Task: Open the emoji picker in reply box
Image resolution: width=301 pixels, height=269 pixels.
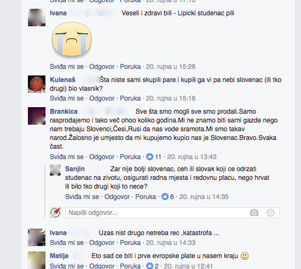Action: tap(270, 213)
